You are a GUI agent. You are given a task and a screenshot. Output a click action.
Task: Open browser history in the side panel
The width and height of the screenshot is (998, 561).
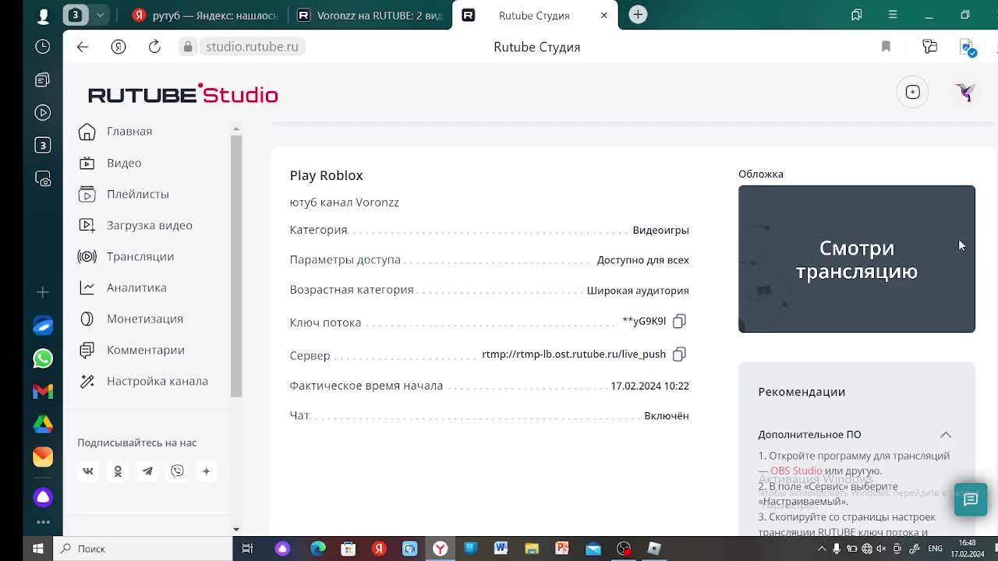pyautogui.click(x=43, y=47)
